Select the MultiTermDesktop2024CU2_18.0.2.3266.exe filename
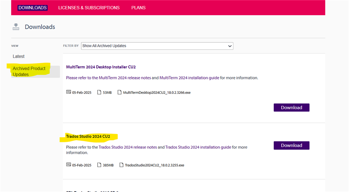Image resolution: width=349 pixels, height=192 pixels. coord(157,93)
